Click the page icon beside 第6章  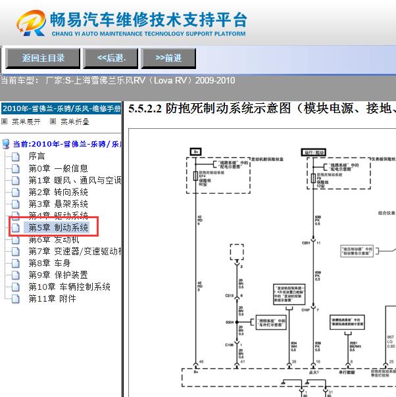(16, 240)
